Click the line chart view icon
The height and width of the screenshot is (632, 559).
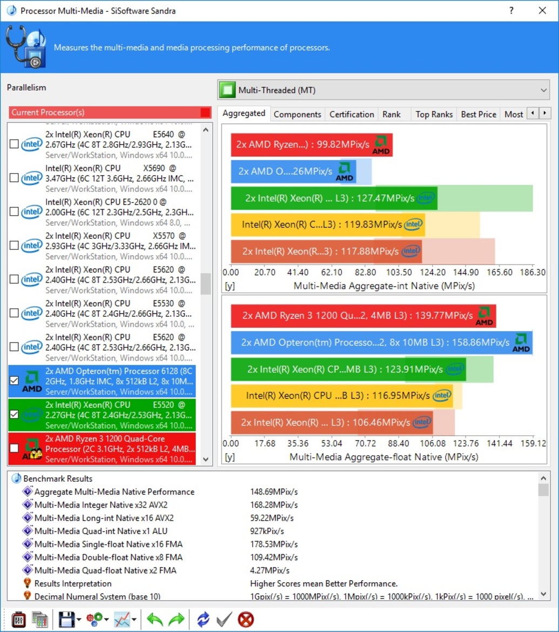[x=122, y=620]
